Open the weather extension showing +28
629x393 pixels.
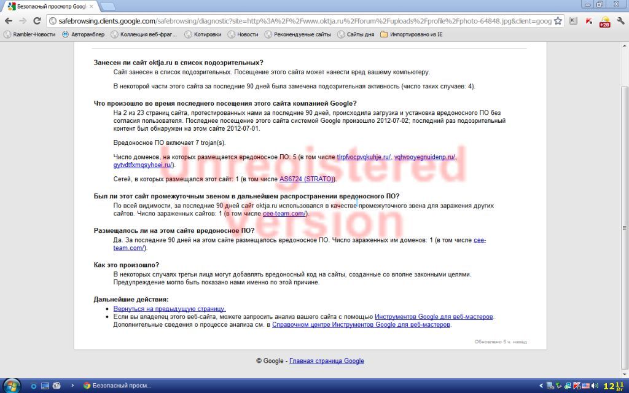(x=604, y=21)
